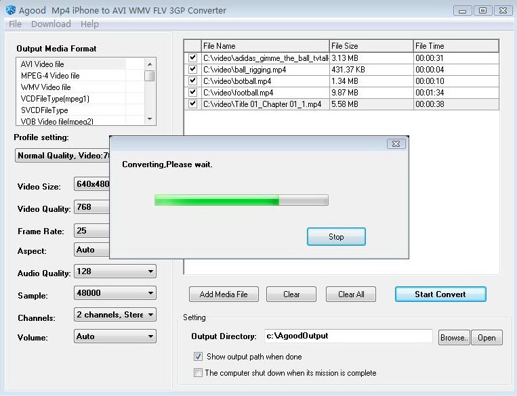Close the Agood converter main window
Screen dimensions: 517x396
coord(503,11)
